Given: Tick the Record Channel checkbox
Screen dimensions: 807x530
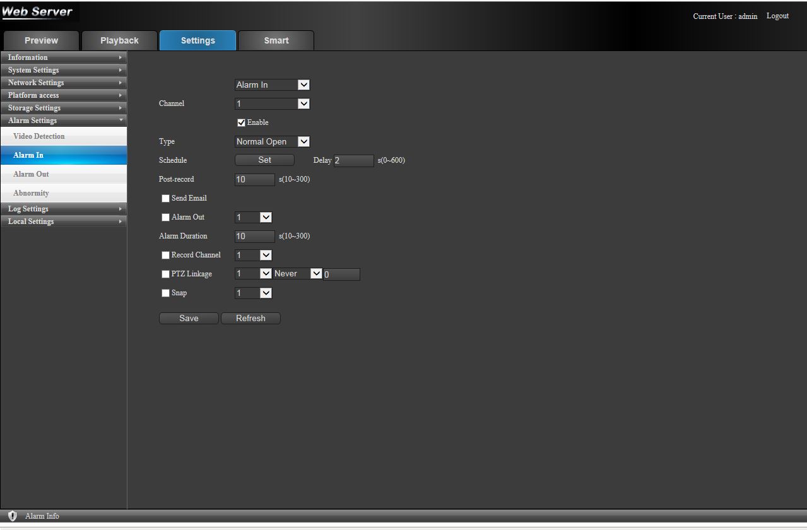Looking at the screenshot, I should pos(166,255).
